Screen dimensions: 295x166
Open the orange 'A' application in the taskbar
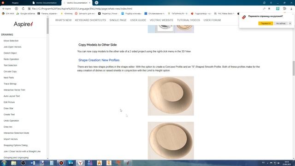click(100, 163)
